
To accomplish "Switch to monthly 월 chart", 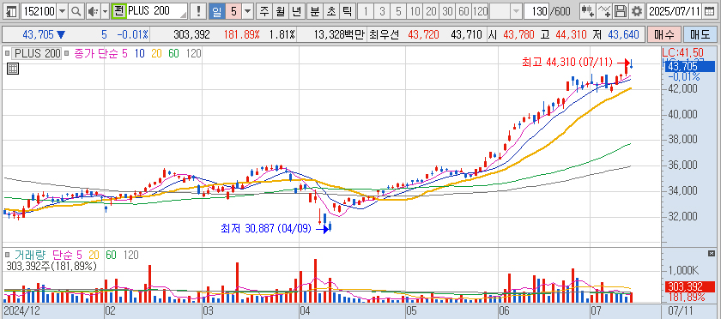I will (280, 11).
